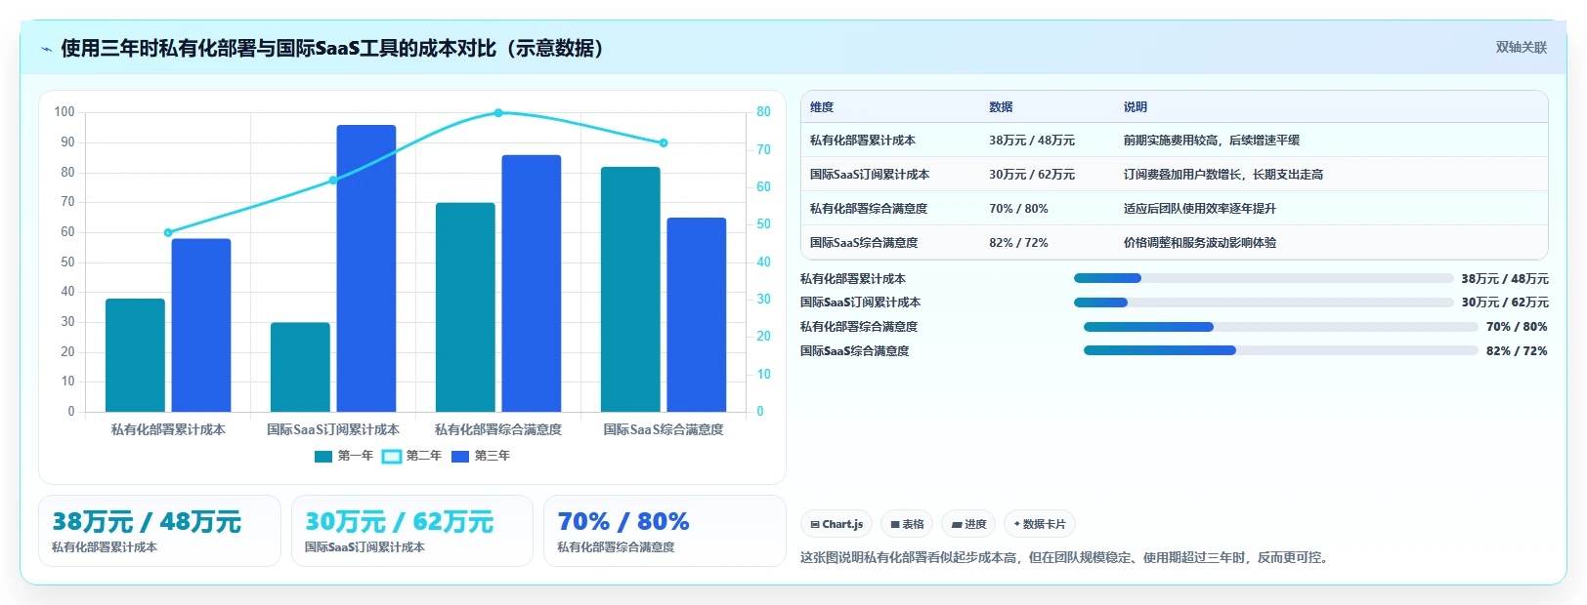Click progress list label 私有化部署综合满意度
Viewport: 1587px width, 605px height.
(859, 327)
